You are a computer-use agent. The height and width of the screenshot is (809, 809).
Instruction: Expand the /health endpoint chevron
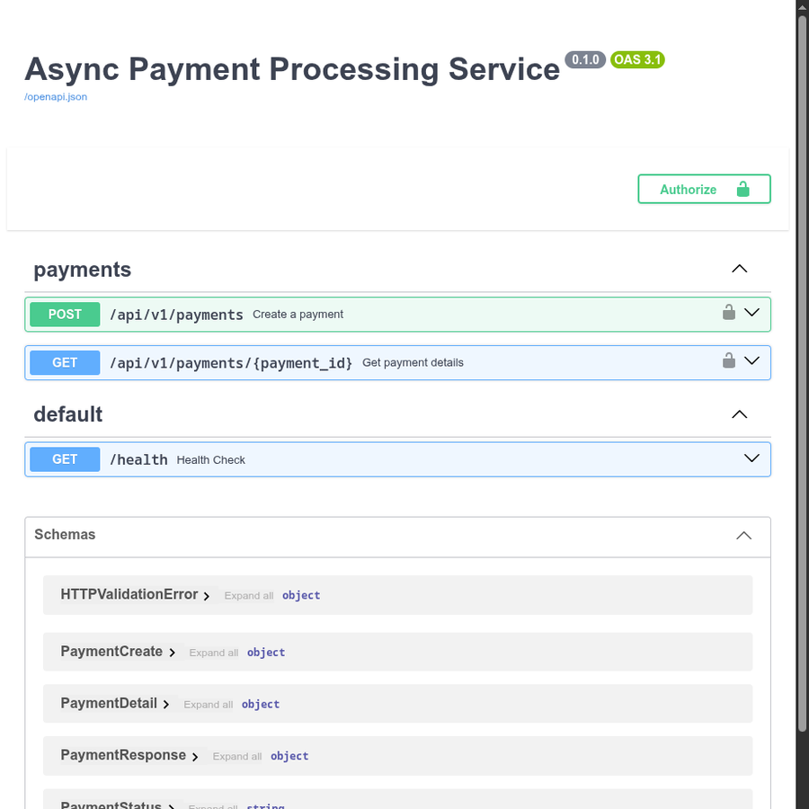click(751, 458)
